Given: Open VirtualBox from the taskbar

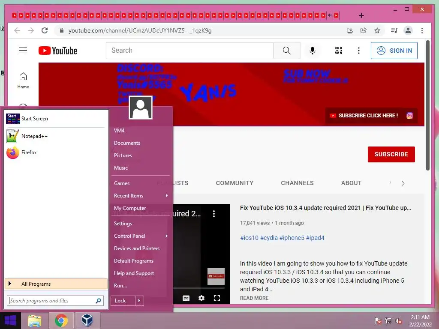Looking at the screenshot, I should coord(87,320).
